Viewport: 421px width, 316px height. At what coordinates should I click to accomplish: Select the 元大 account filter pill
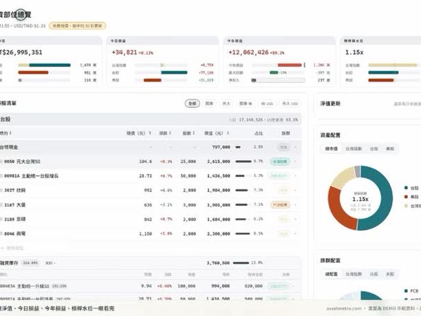pos(226,103)
